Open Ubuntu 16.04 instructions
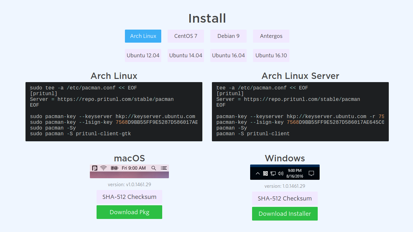Viewport: 413px width, 232px height. pyautogui.click(x=228, y=55)
